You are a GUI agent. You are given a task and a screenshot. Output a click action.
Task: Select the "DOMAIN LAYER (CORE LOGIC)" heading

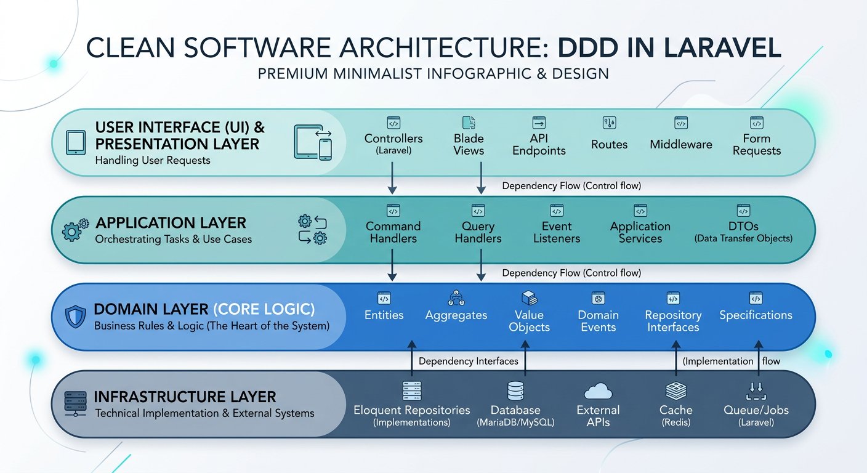(204, 309)
